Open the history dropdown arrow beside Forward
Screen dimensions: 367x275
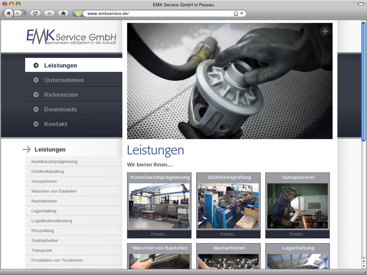(24, 13)
